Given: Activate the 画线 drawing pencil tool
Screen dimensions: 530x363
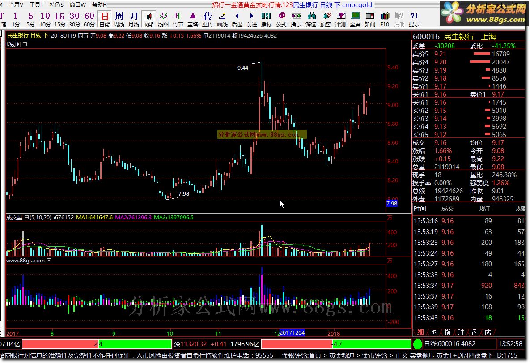Looking at the screenshot, I should (222, 20).
